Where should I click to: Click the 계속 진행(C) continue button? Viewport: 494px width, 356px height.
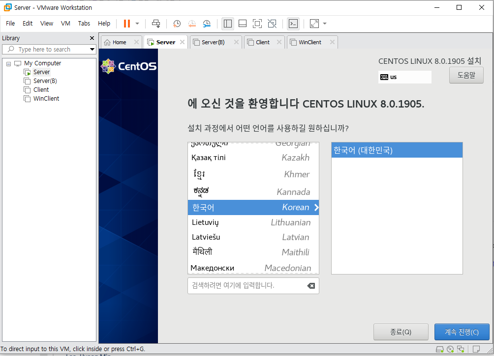coord(462,332)
